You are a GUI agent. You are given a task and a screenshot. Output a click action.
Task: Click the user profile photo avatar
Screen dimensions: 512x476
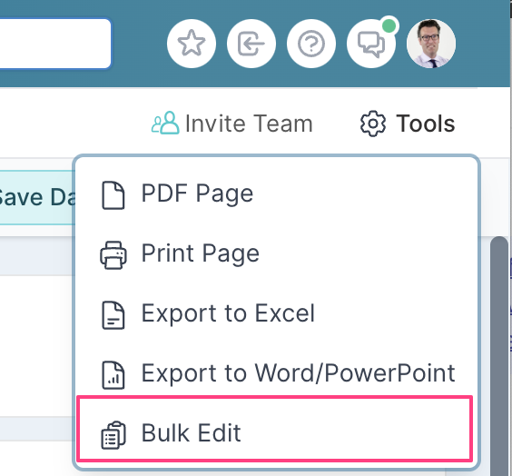point(431,44)
